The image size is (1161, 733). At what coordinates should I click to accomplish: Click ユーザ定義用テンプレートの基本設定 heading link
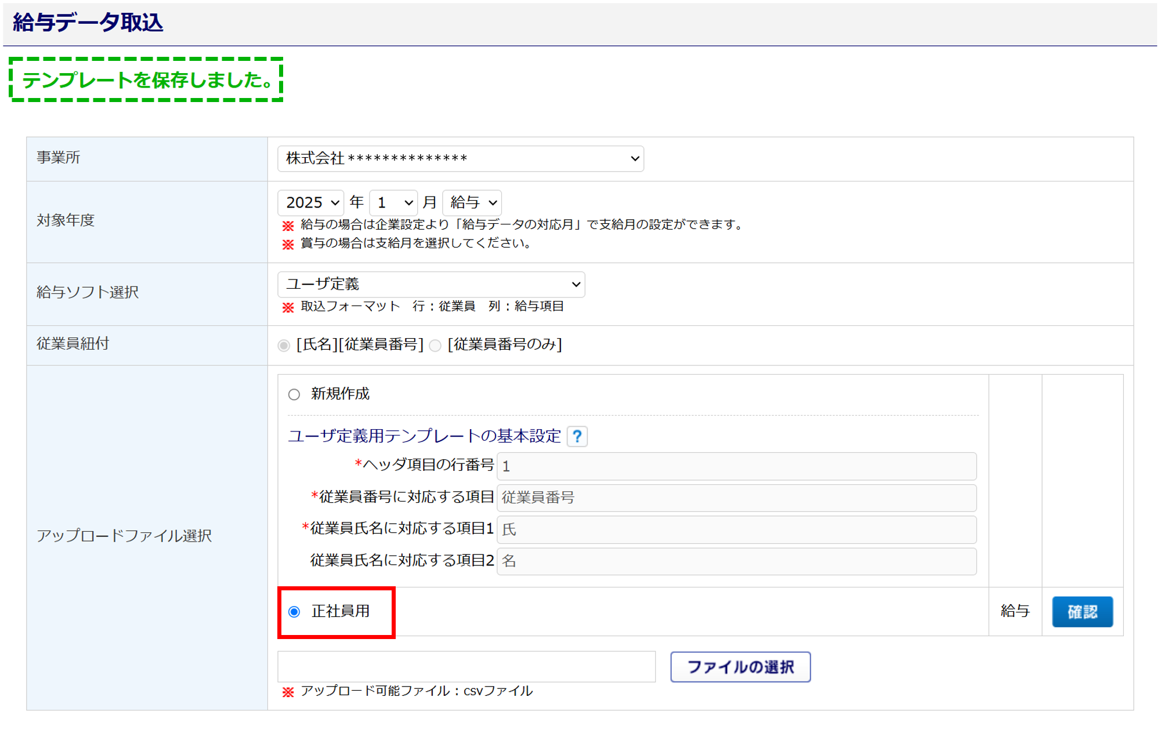pyautogui.click(x=424, y=436)
